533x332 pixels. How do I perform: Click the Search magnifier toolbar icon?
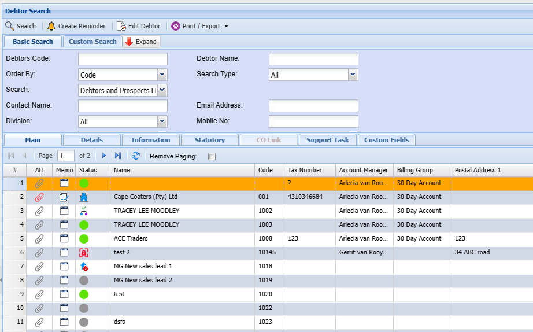[10, 26]
